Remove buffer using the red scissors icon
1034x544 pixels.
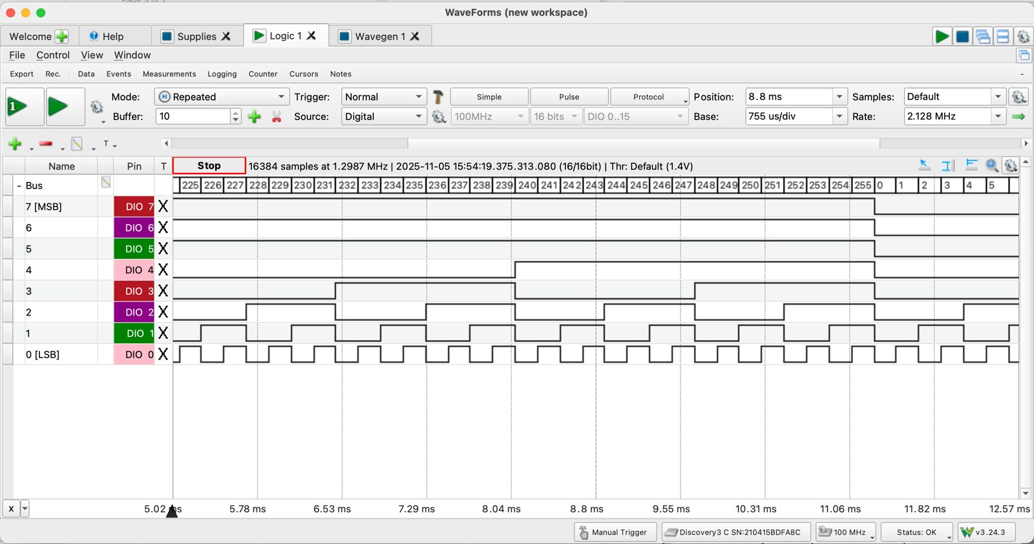click(277, 117)
